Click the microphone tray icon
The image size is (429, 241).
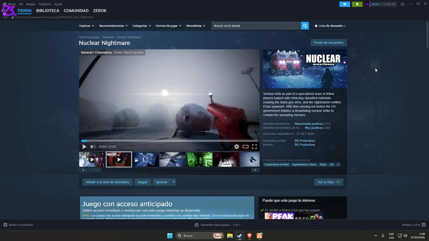[x=383, y=236]
